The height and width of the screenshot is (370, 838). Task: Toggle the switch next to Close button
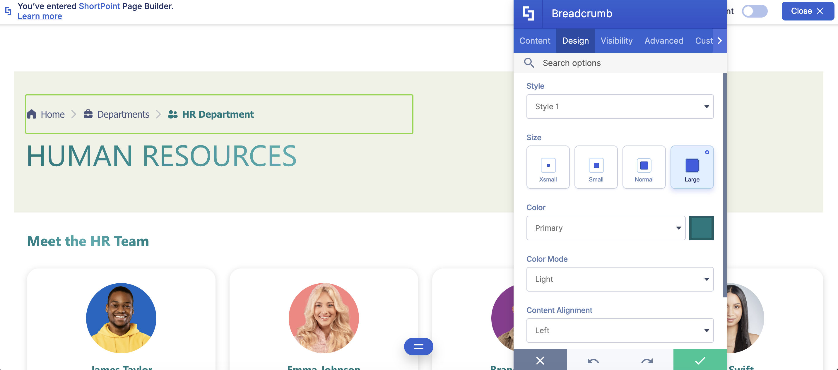tap(754, 11)
